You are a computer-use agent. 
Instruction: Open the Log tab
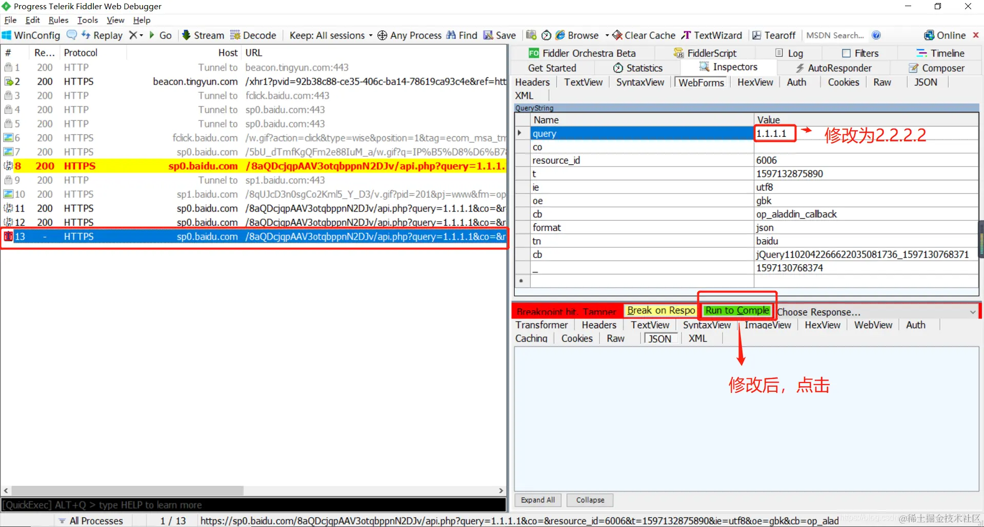tap(789, 53)
